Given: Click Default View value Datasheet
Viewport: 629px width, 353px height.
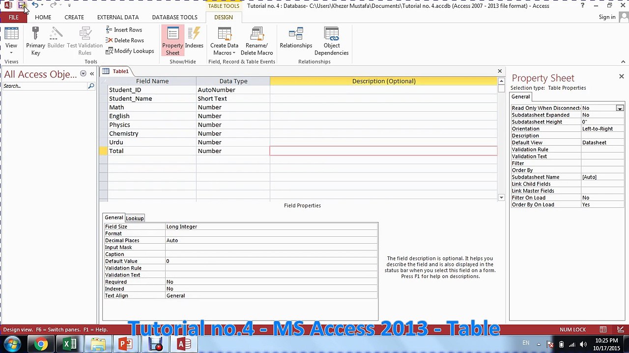Looking at the screenshot, I should (602, 142).
